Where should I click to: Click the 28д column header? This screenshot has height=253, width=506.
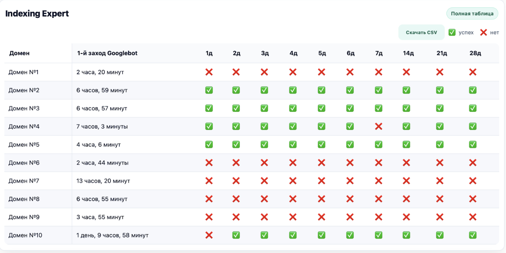(475, 53)
